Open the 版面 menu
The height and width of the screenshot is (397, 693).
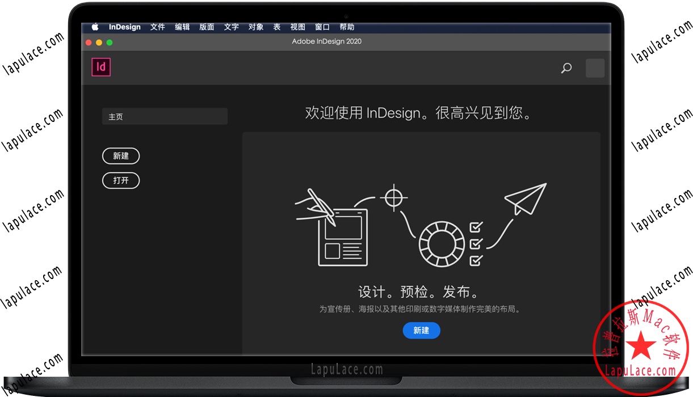coord(207,27)
